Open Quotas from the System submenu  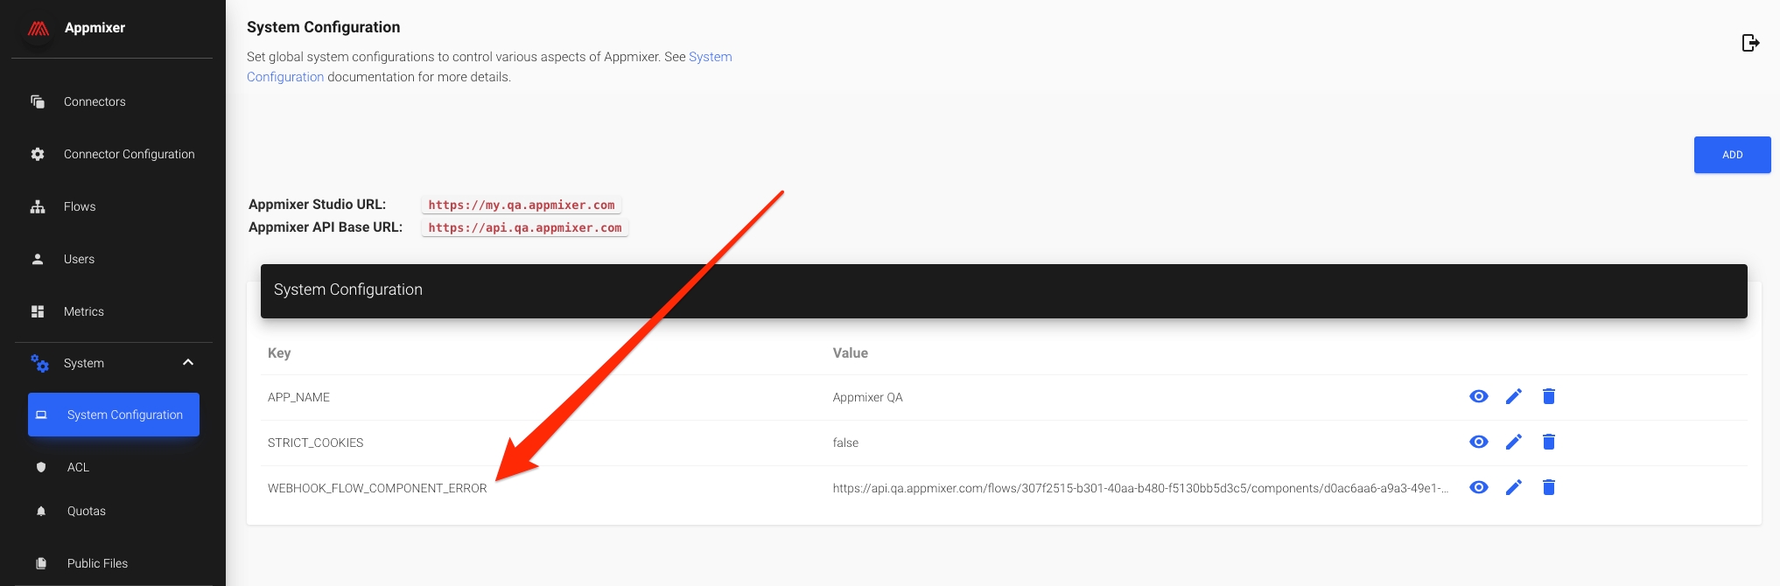tap(86, 512)
